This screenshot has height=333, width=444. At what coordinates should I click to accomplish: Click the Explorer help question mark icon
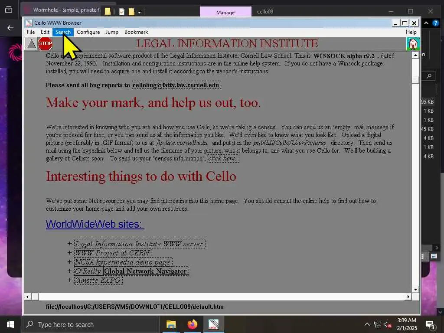click(x=435, y=23)
